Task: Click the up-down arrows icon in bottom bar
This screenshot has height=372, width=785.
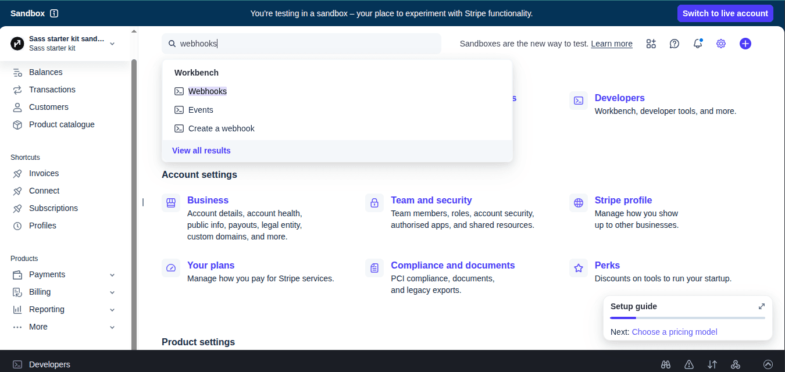Action: [712, 364]
